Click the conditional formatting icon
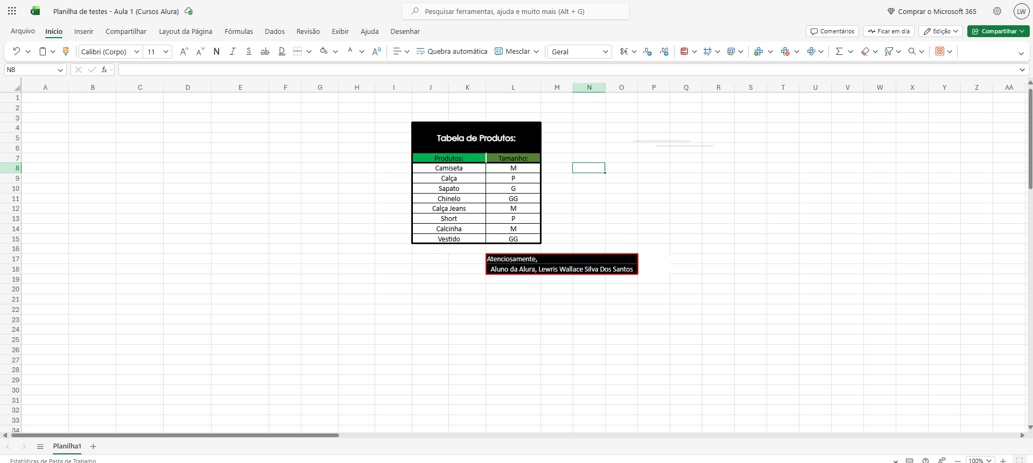 click(x=684, y=51)
